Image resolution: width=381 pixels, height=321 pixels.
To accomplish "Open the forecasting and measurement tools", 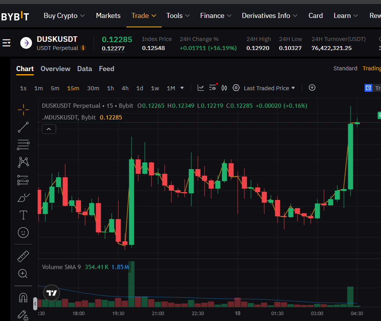I will pos(23,180).
